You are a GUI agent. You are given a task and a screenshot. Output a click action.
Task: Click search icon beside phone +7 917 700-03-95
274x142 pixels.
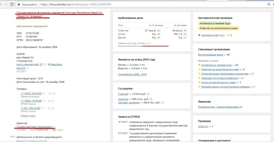click(42, 108)
